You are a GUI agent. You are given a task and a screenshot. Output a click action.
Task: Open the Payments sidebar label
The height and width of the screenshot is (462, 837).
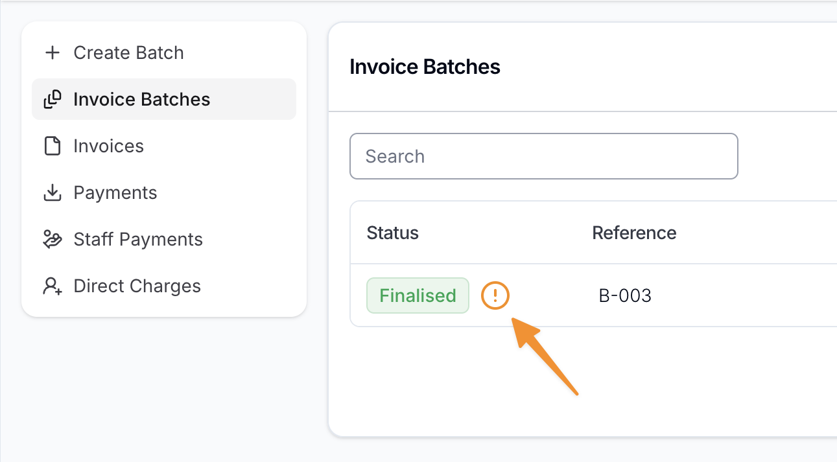[x=115, y=193]
